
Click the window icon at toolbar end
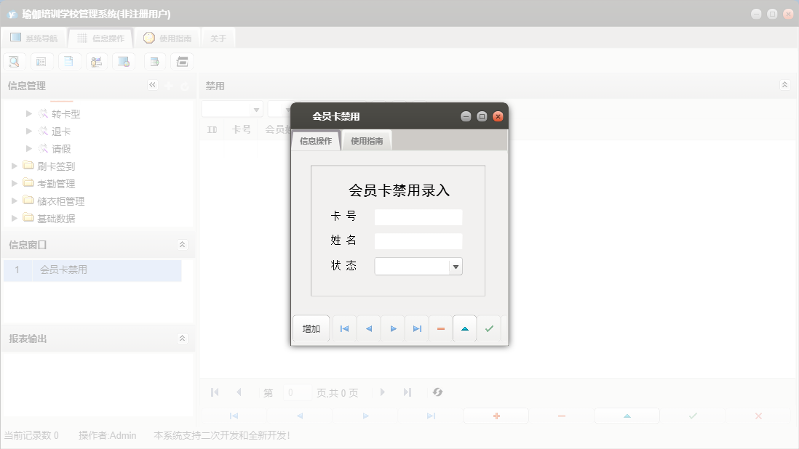[182, 61]
